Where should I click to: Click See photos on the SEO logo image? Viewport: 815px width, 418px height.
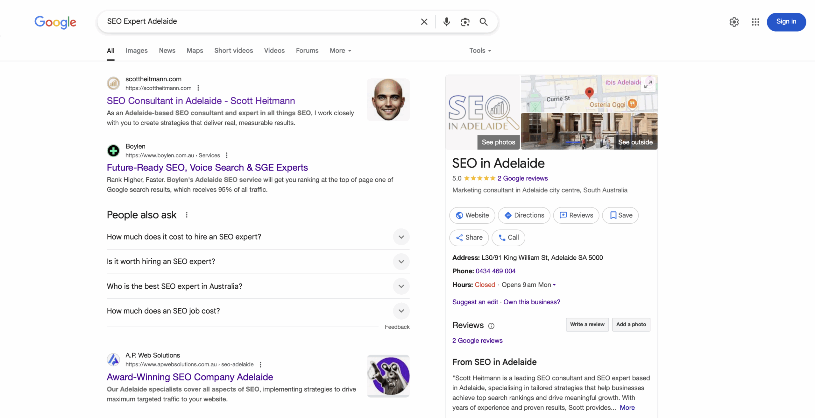499,142
